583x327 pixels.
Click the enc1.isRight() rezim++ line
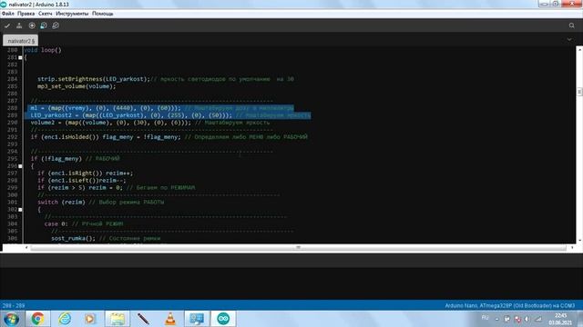[85, 173]
